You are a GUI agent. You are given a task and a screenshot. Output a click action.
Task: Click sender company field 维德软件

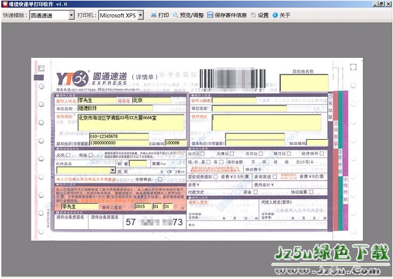click(x=115, y=108)
